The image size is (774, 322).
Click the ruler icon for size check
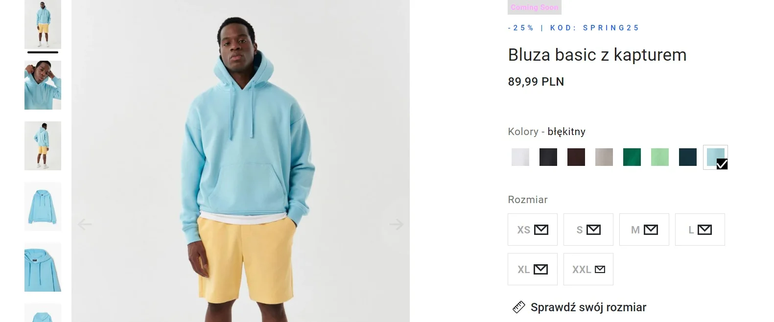point(518,307)
